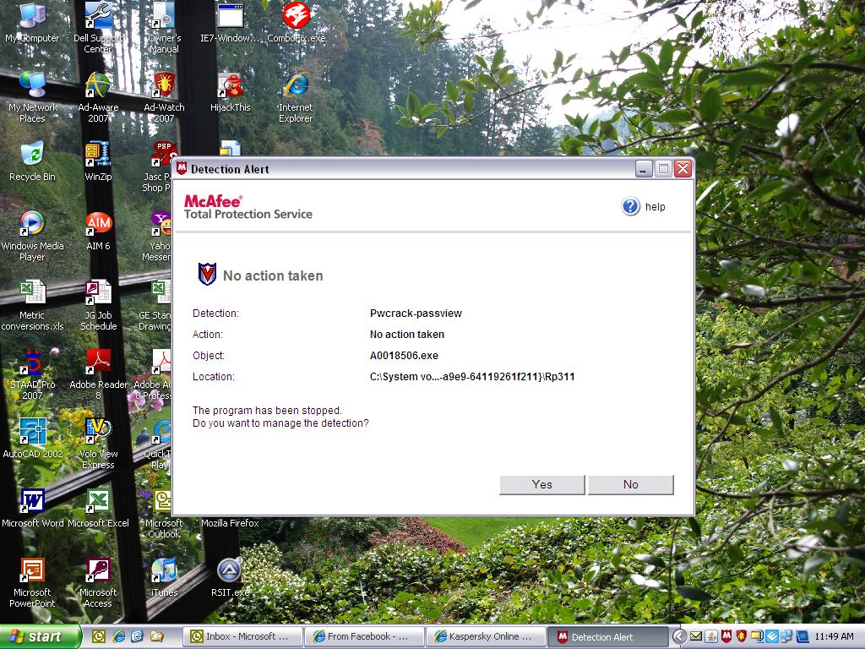Image resolution: width=865 pixels, height=649 pixels.
Task: Click the Ad-Watch bug tray icon
Action: 742,637
